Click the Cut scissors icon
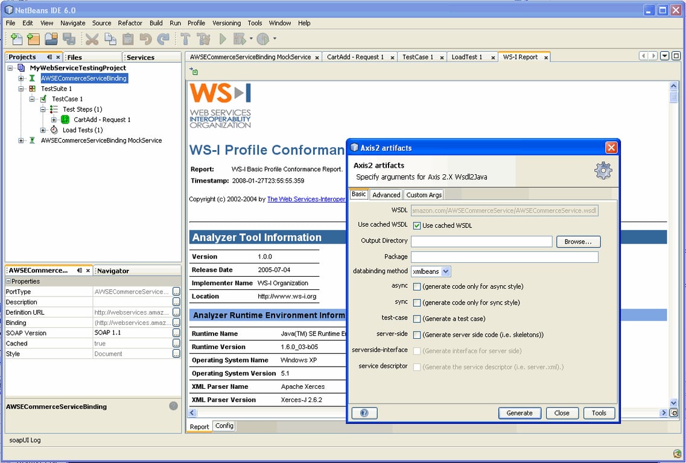686x463 pixels. point(92,39)
